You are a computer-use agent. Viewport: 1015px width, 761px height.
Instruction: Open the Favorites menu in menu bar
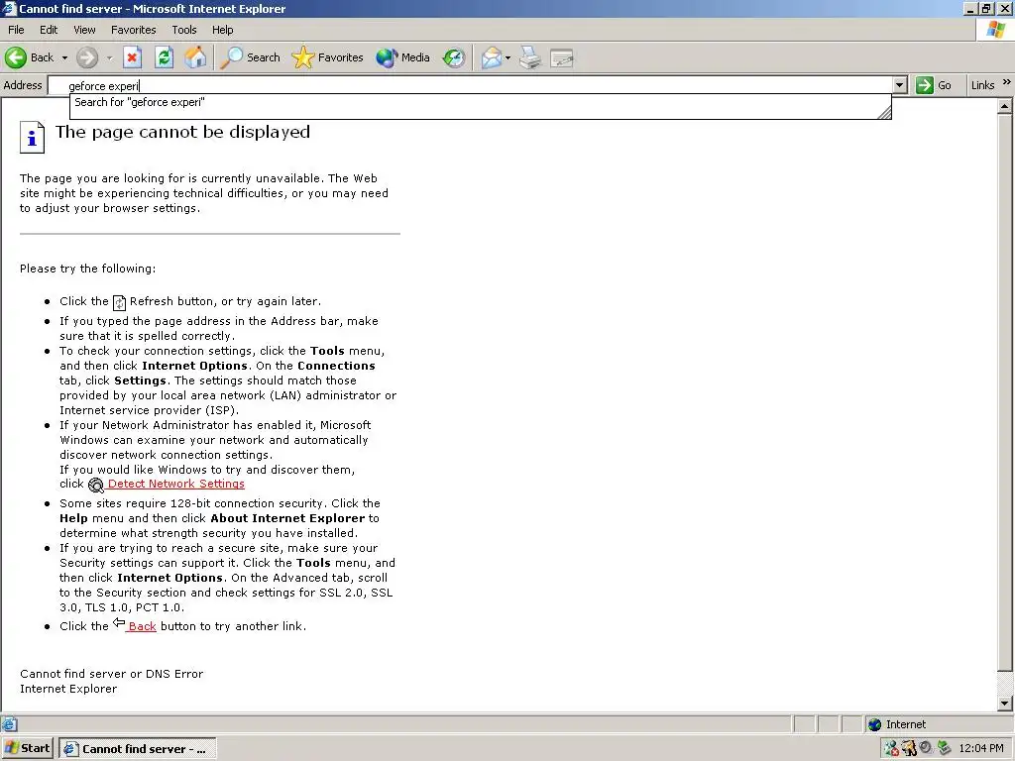pyautogui.click(x=134, y=30)
